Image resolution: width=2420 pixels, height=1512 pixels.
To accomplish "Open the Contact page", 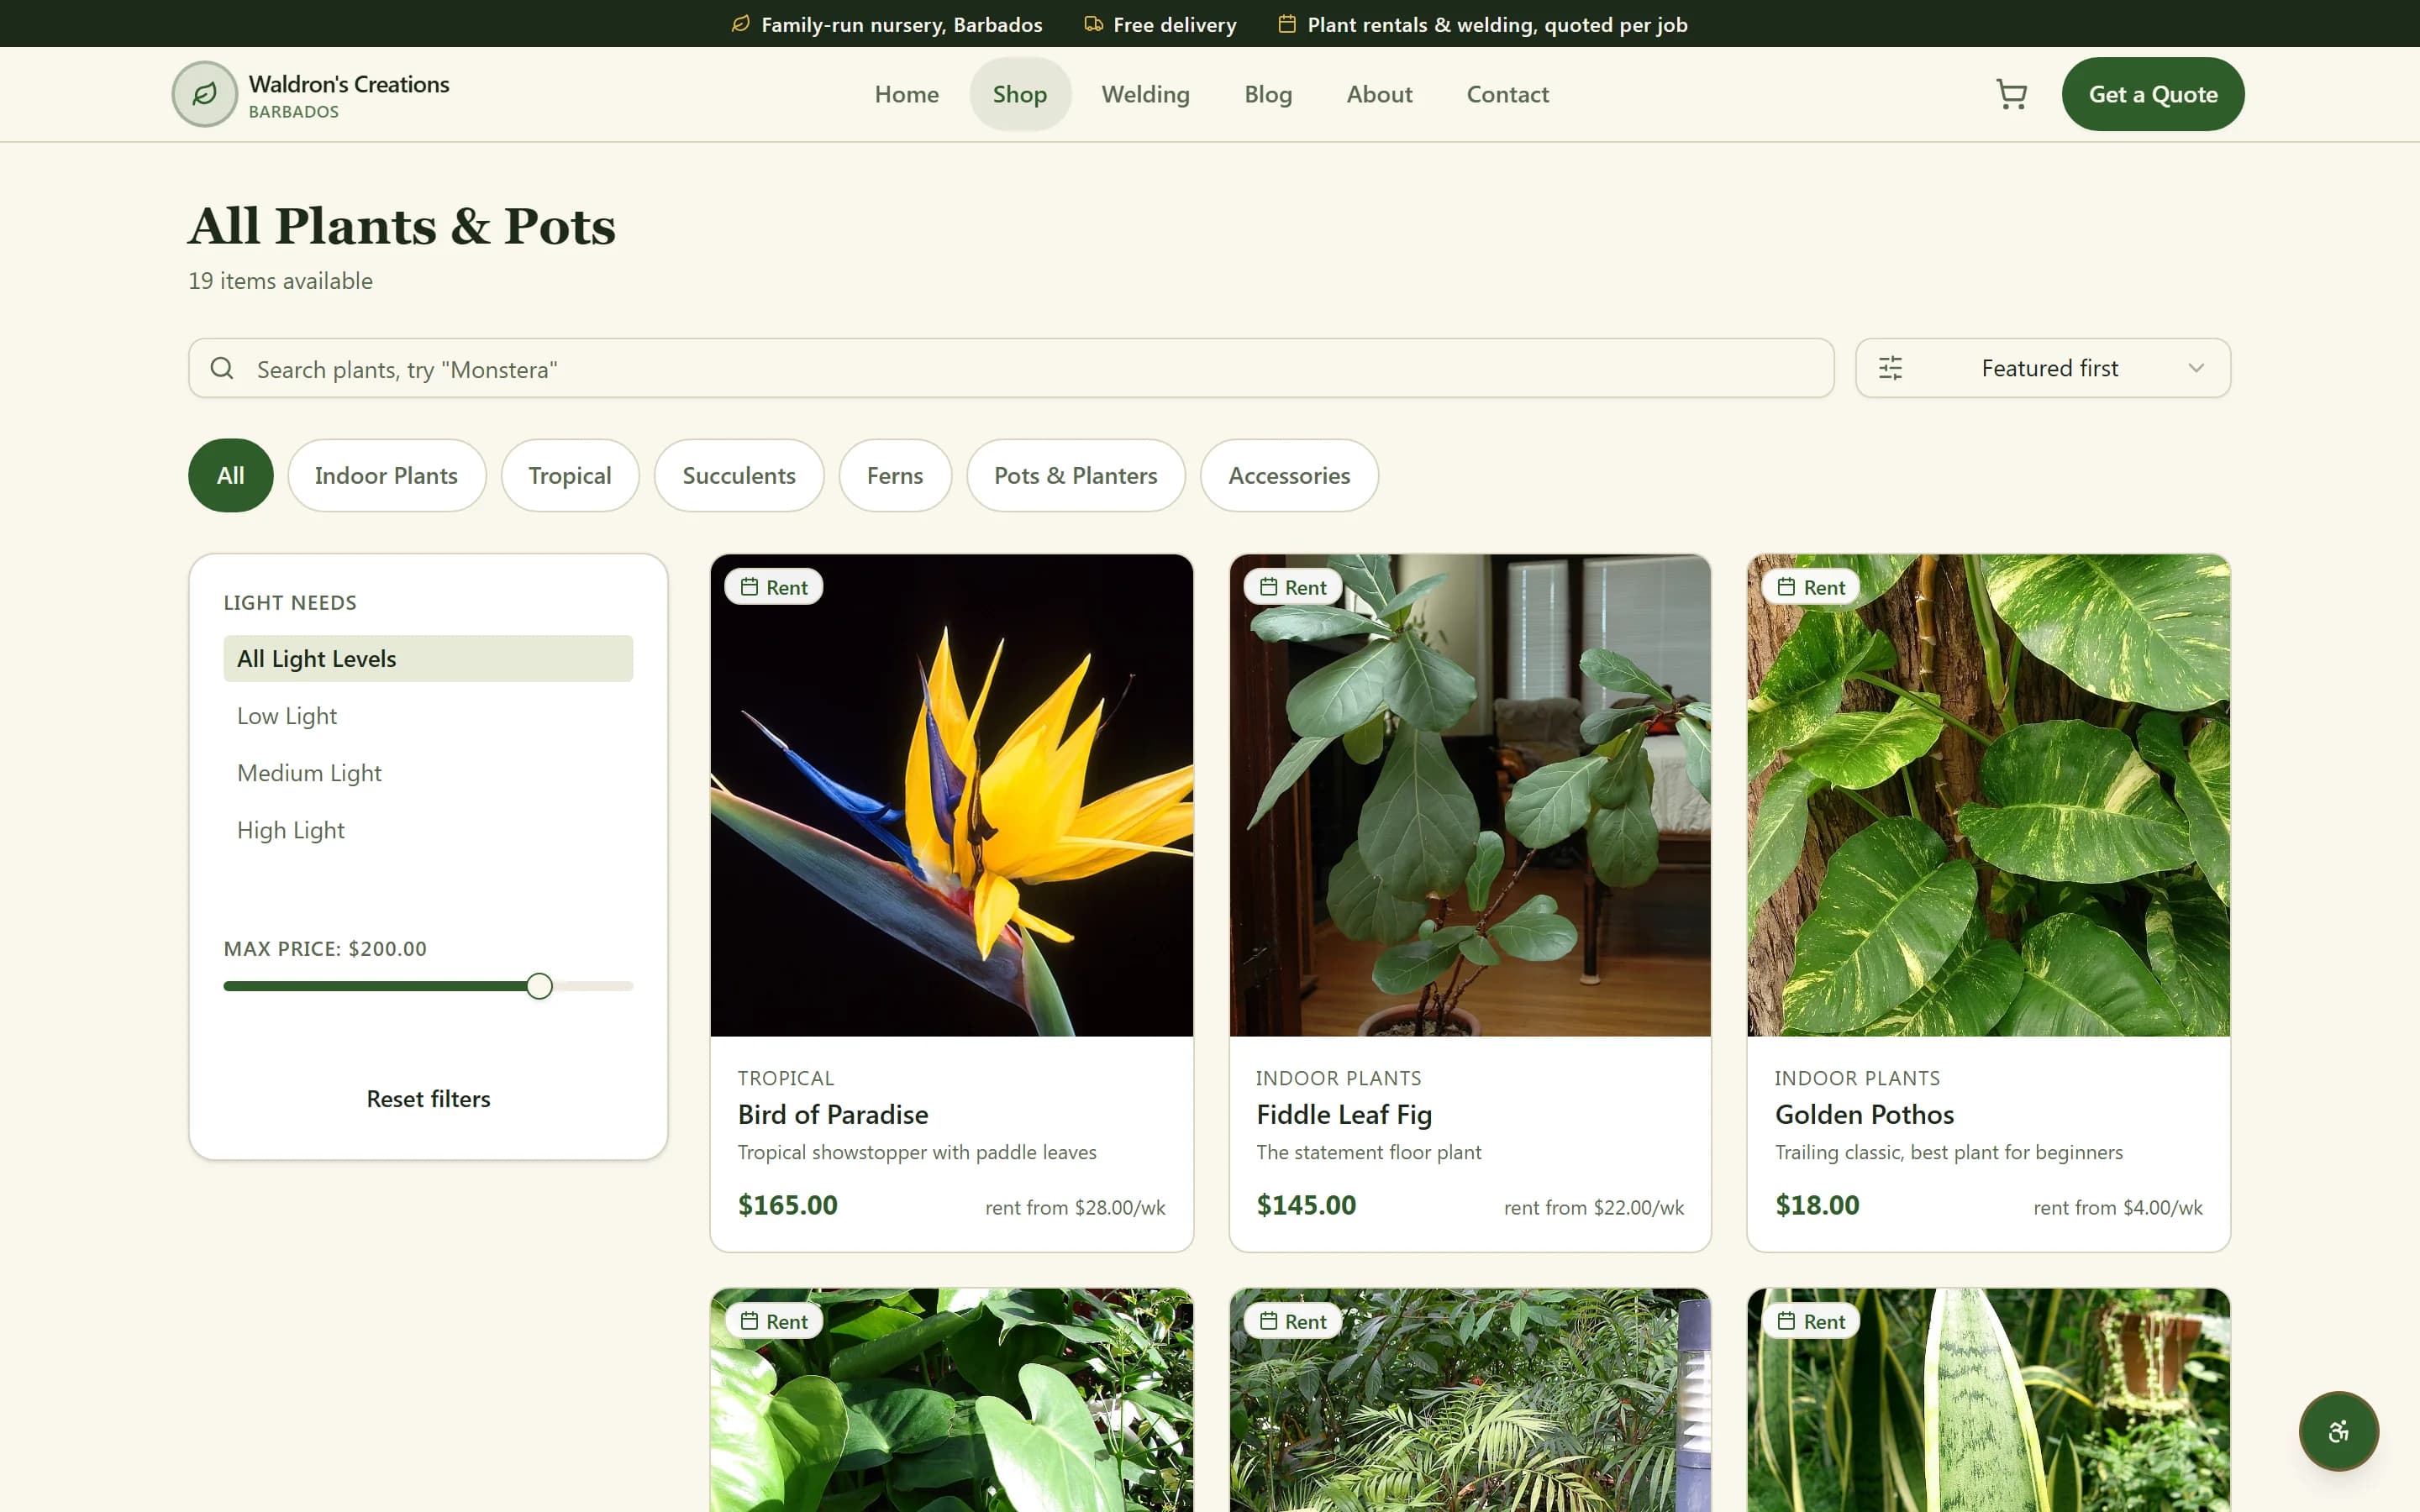I will (x=1507, y=94).
